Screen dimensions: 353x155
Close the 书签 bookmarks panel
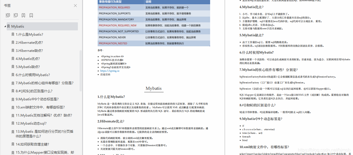click(x=75, y=6)
